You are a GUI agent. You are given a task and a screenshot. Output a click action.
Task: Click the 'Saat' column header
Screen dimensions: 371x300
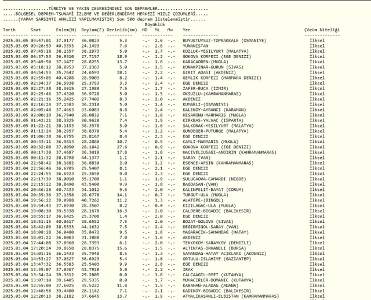pos(36,30)
